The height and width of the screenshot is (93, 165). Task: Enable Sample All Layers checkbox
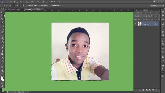[x=26, y=5]
